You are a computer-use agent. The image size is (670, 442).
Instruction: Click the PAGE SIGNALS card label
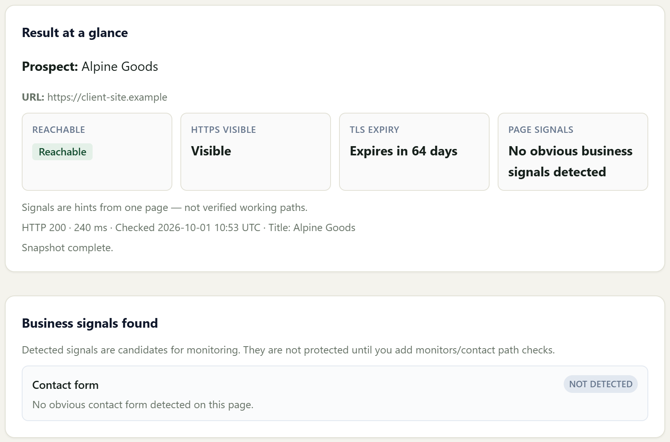(x=541, y=130)
